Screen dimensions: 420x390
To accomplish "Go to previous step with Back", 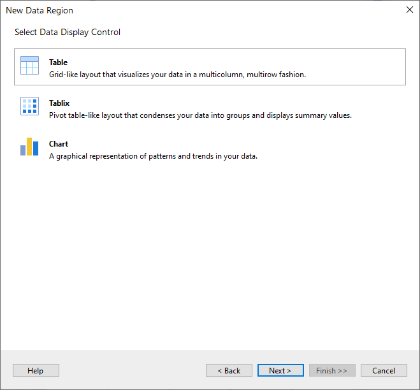I will click(229, 370).
